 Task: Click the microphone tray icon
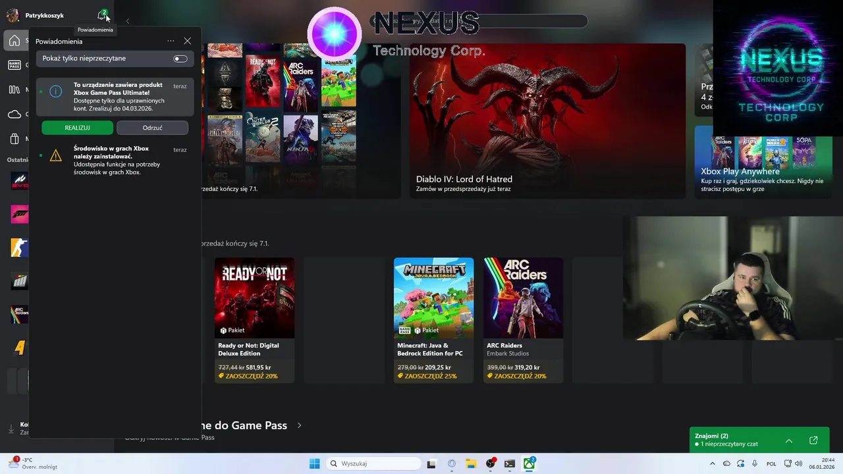755,463
